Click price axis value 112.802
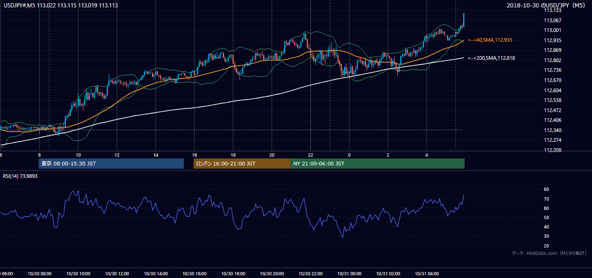This screenshot has height=278, width=592. (552, 61)
